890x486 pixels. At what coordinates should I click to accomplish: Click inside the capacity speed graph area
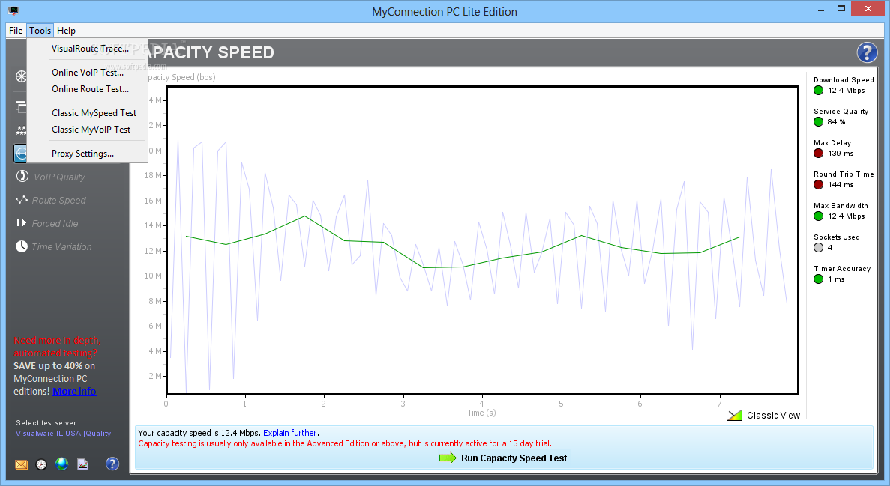pos(482,240)
